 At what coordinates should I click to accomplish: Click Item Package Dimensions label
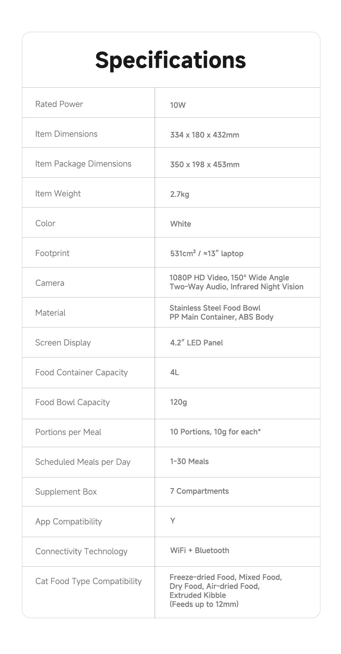pos(83,164)
